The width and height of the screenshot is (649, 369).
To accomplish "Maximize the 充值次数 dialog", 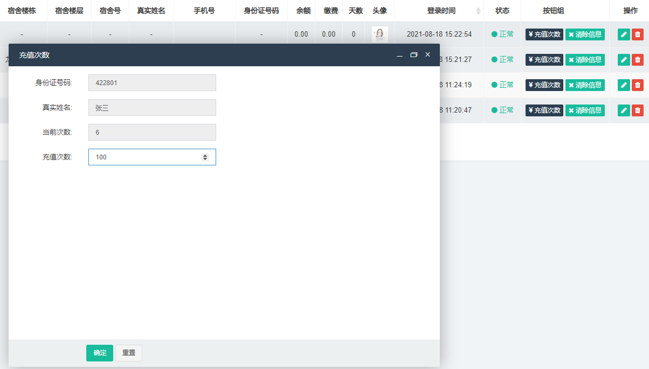I will (x=414, y=55).
